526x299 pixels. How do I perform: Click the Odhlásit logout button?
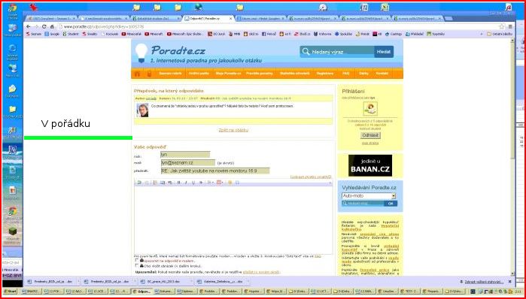(x=370, y=135)
